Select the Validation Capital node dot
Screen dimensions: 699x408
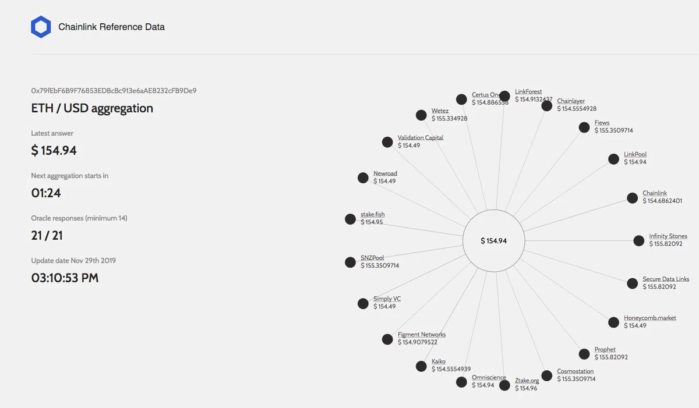click(387, 142)
